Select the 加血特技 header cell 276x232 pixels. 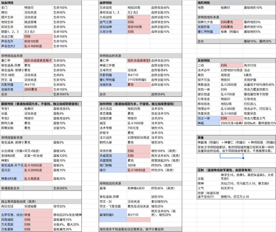click(41, 3)
